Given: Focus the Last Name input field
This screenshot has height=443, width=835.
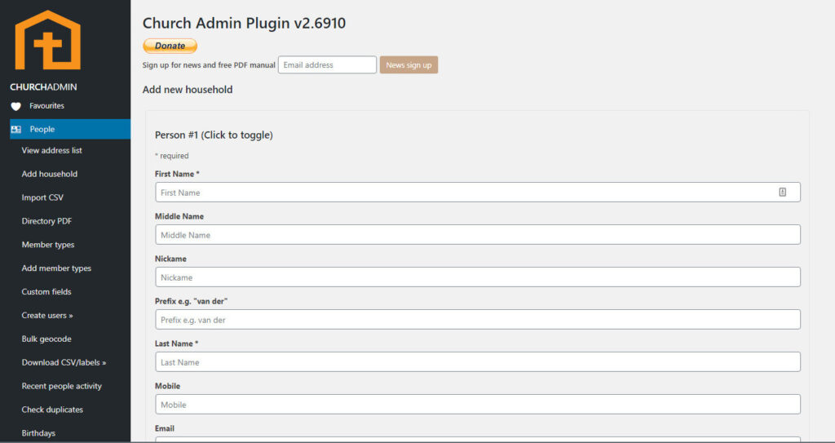Looking at the screenshot, I should tap(477, 362).
